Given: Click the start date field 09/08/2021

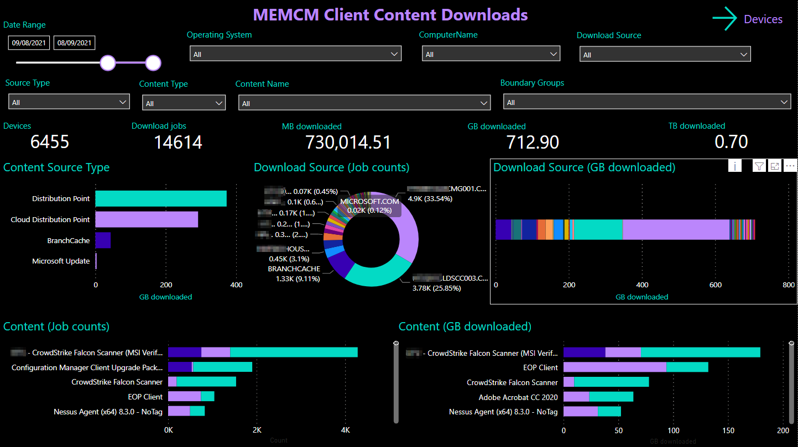Looking at the screenshot, I should click(x=29, y=43).
